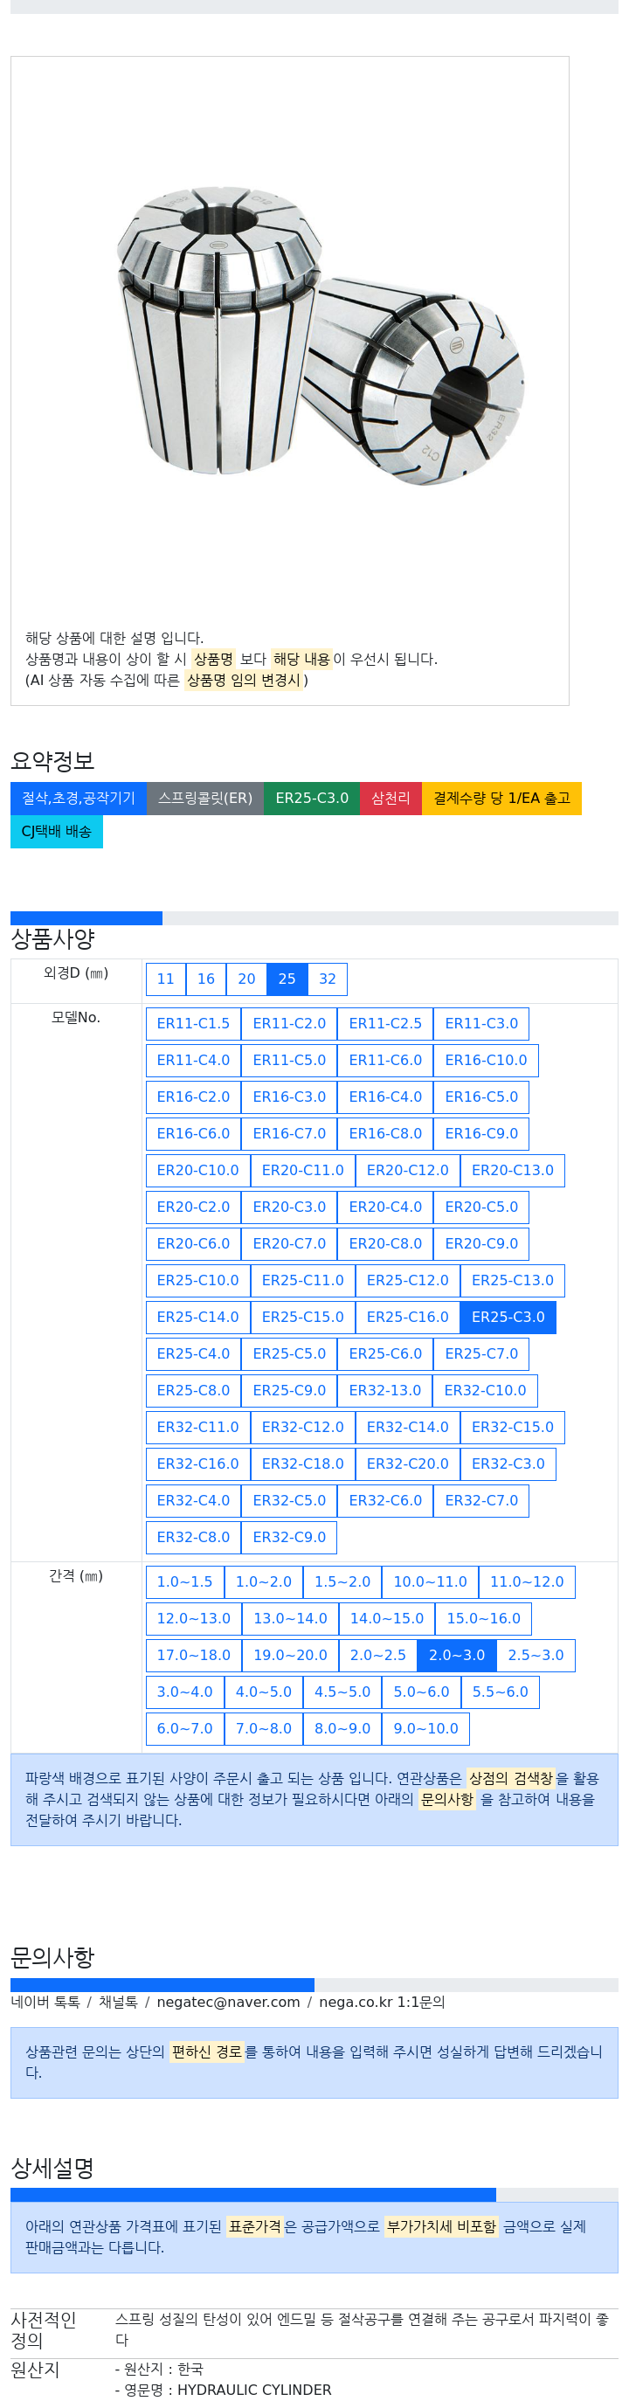
Task: Select model ER11-C1.5
Action: [x=193, y=1023]
